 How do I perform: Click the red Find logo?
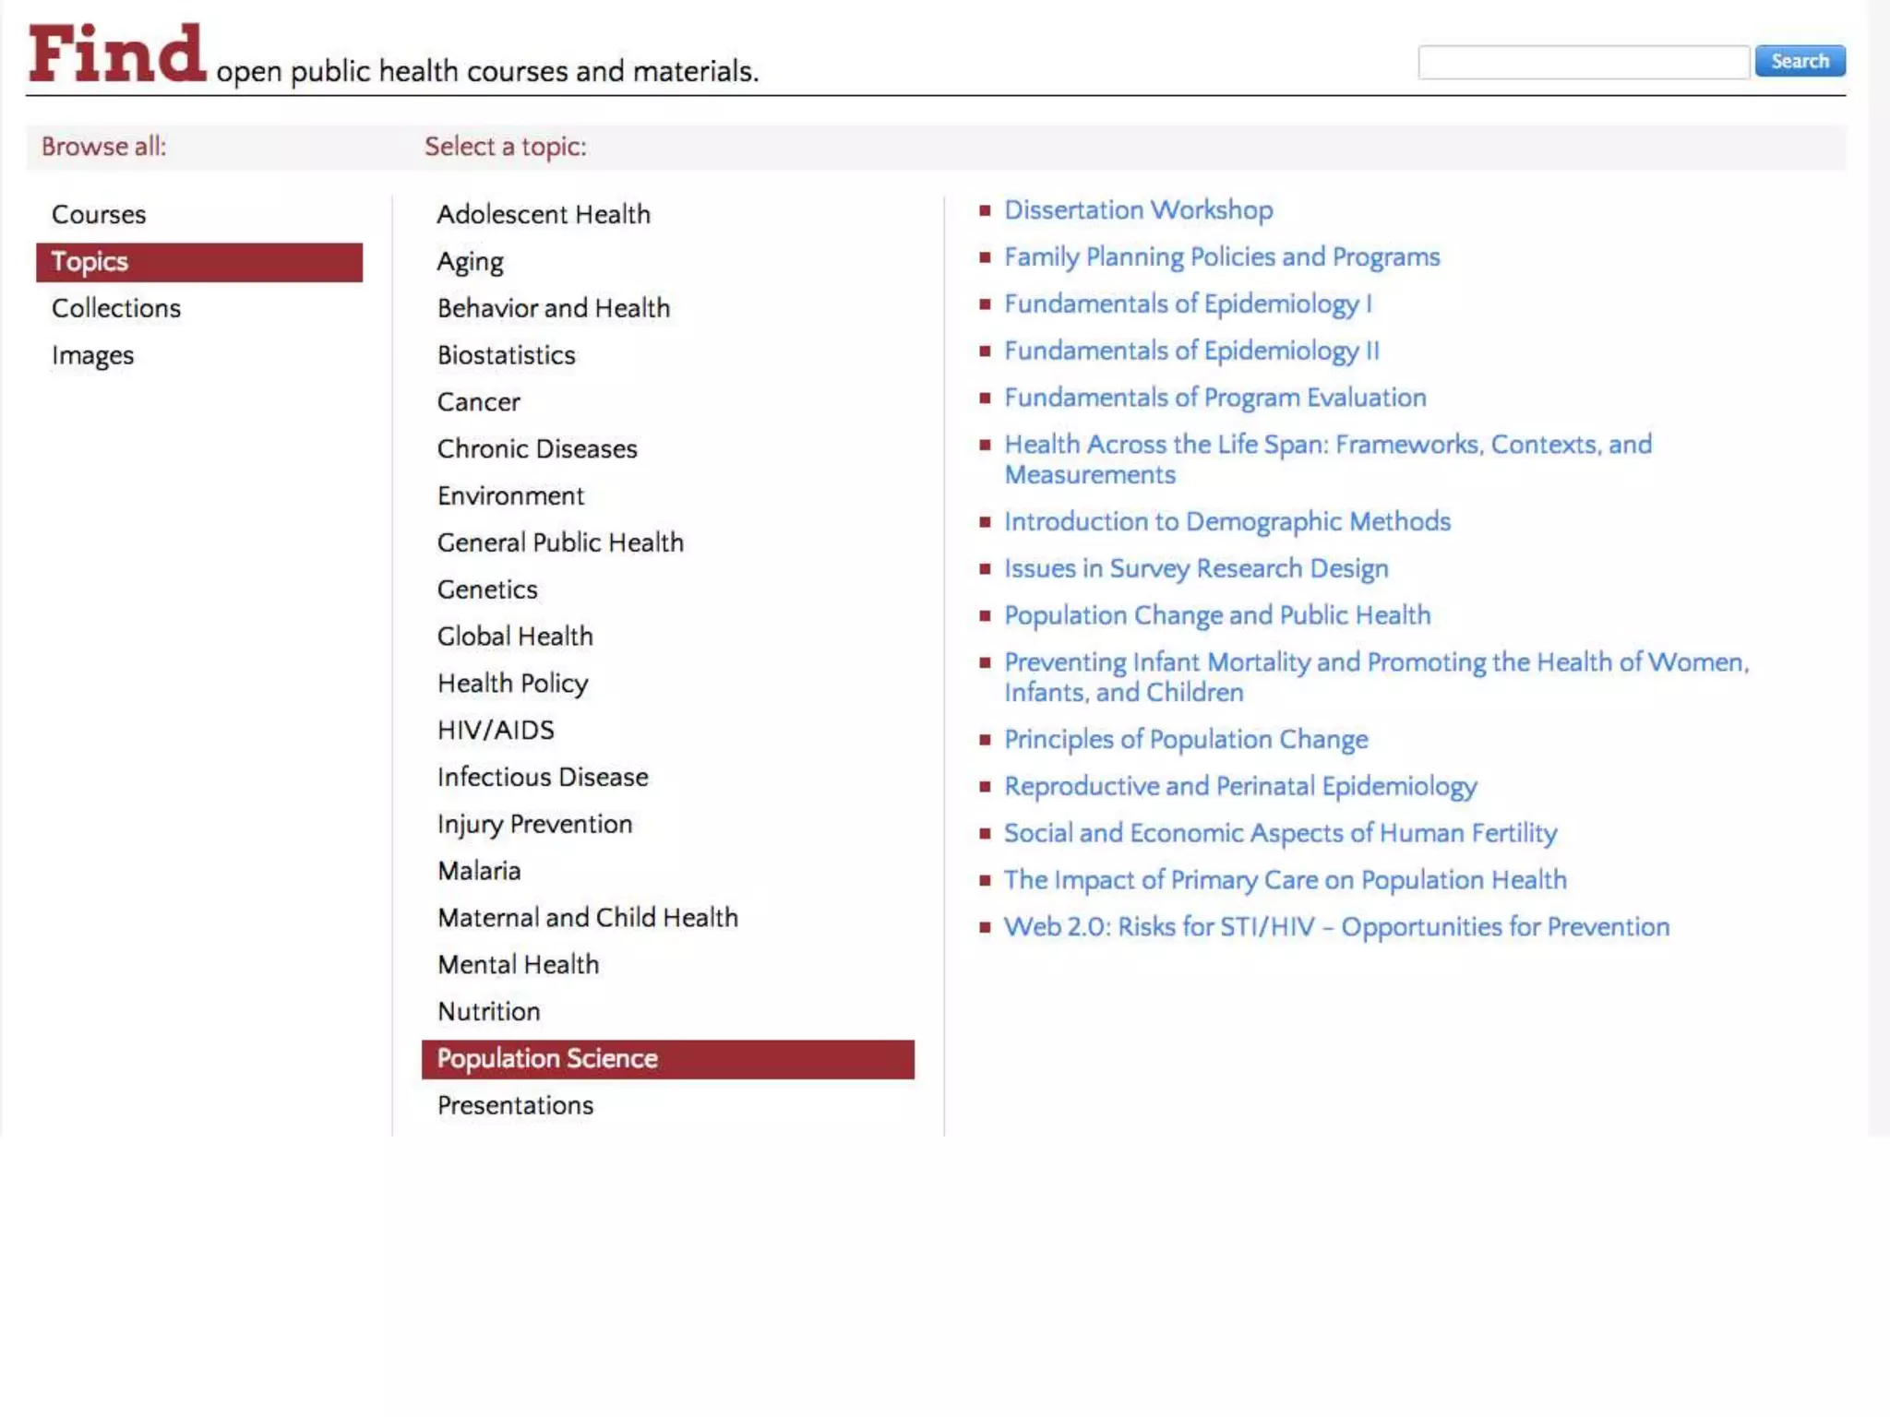coord(116,54)
